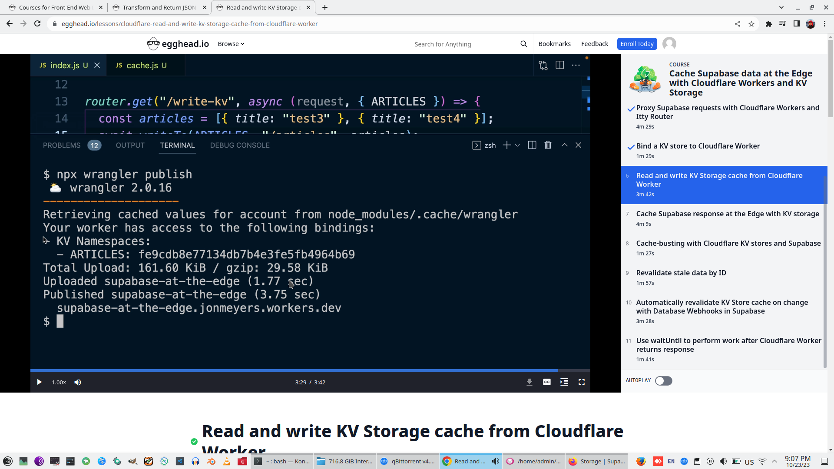Viewport: 834px width, 469px height.
Task: Enable closed captions in player
Action: click(546, 382)
